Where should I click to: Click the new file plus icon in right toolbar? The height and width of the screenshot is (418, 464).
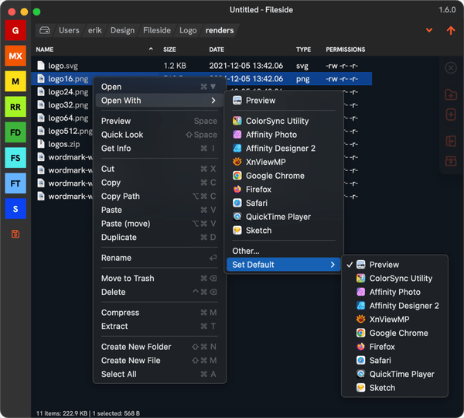coord(451,115)
